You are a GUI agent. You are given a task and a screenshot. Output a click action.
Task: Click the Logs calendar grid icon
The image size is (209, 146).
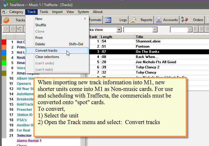click(108, 20)
